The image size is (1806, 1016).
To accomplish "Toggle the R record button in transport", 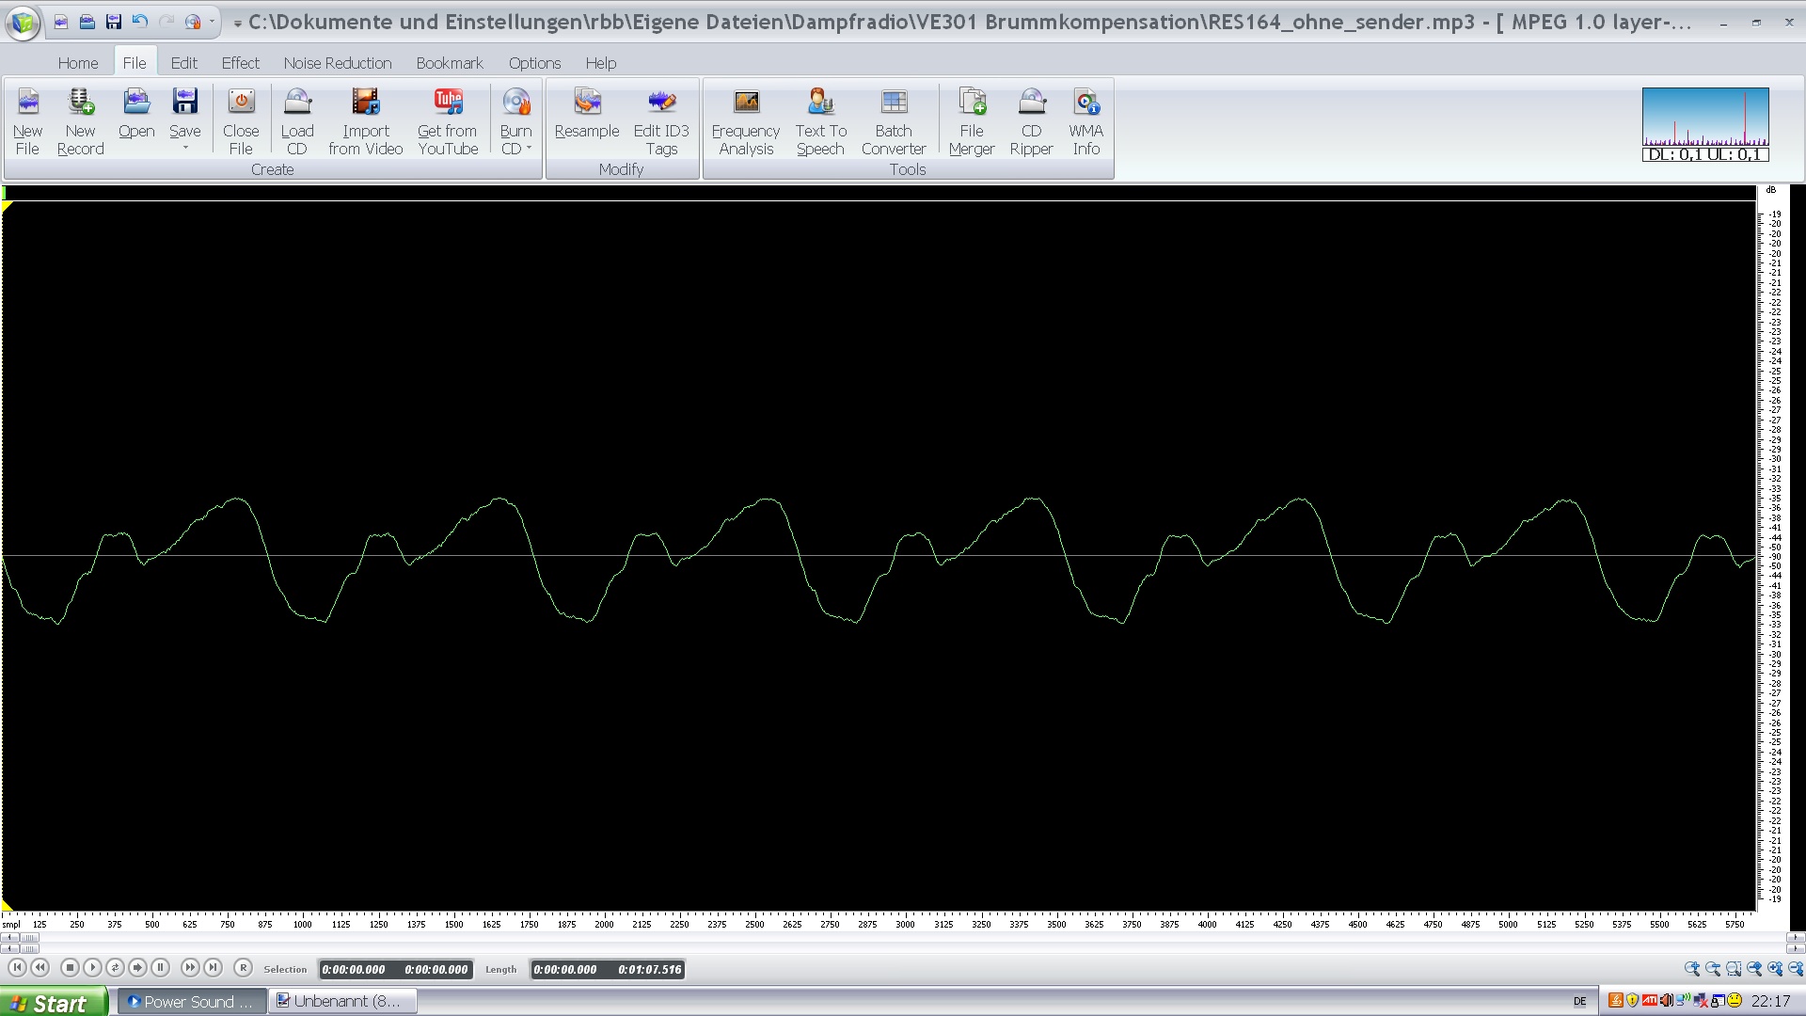I will pyautogui.click(x=243, y=967).
